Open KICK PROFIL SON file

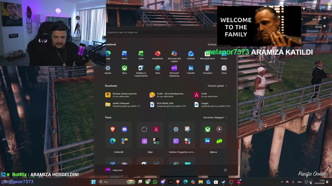pyautogui.click(x=168, y=105)
